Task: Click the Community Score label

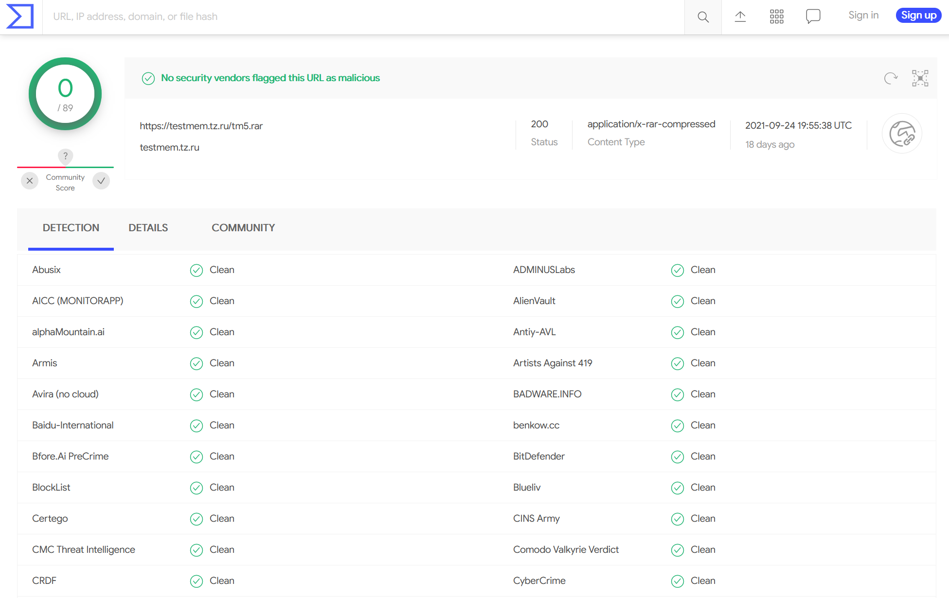Action: (65, 183)
